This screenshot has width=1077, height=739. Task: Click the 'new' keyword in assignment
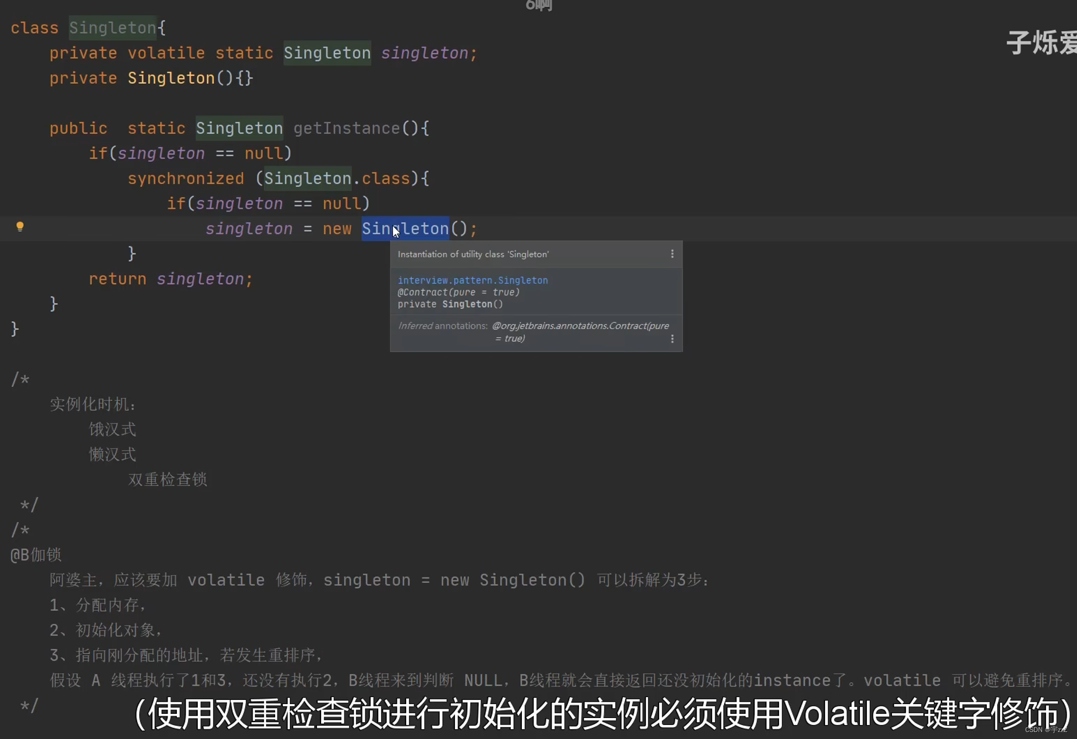tap(337, 229)
